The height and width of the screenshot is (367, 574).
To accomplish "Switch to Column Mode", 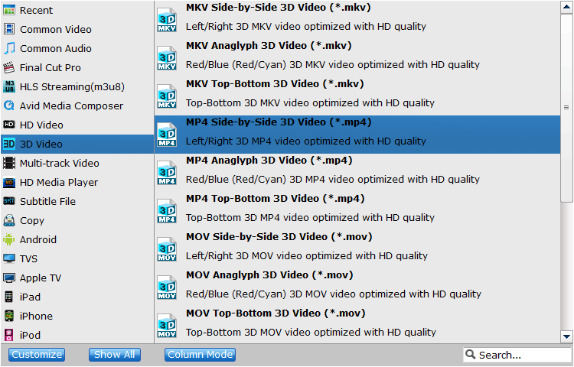I will coord(200,355).
